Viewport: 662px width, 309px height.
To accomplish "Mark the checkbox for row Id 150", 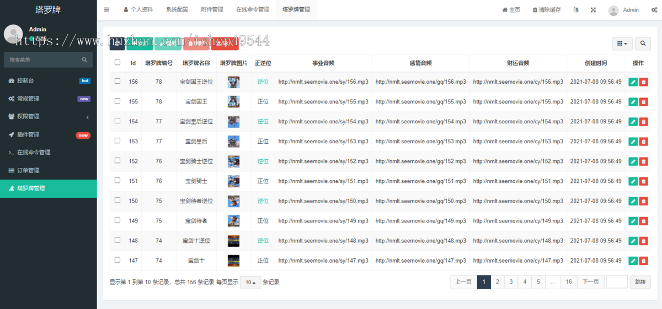I will (x=118, y=200).
